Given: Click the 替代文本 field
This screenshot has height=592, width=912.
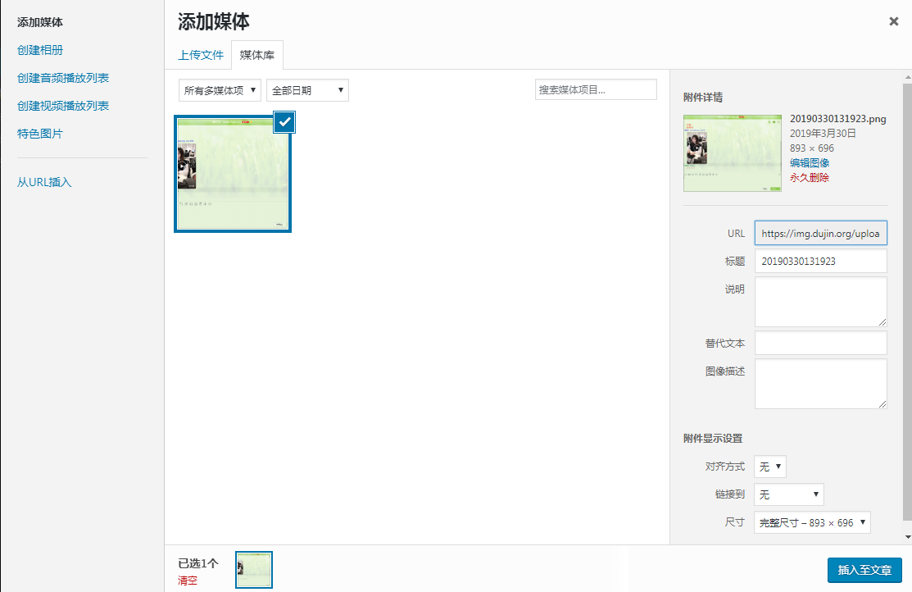Looking at the screenshot, I should tap(821, 343).
